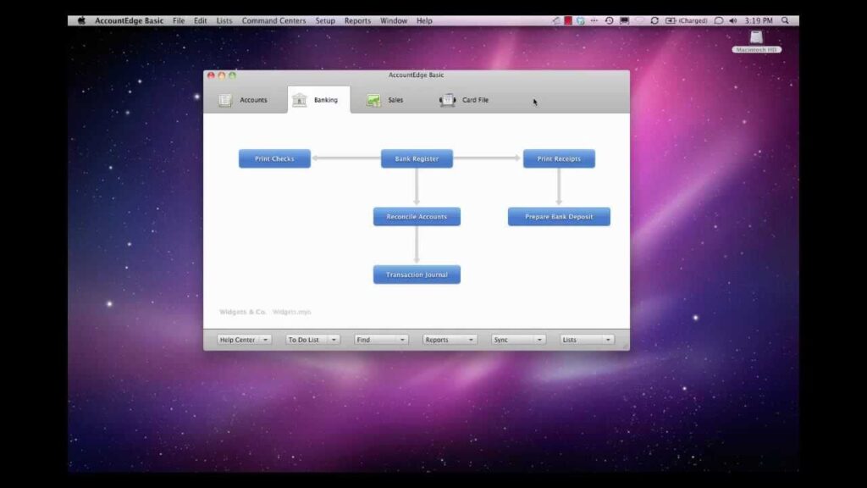Expand the Sync dropdown arrow
Image resolution: width=867 pixels, height=488 pixels.
(539, 340)
